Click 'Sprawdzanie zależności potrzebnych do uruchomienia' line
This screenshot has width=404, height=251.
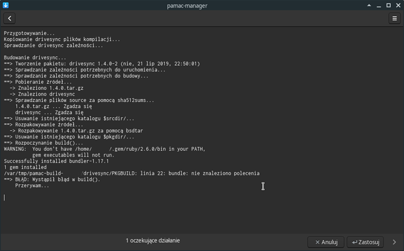tap(84, 70)
